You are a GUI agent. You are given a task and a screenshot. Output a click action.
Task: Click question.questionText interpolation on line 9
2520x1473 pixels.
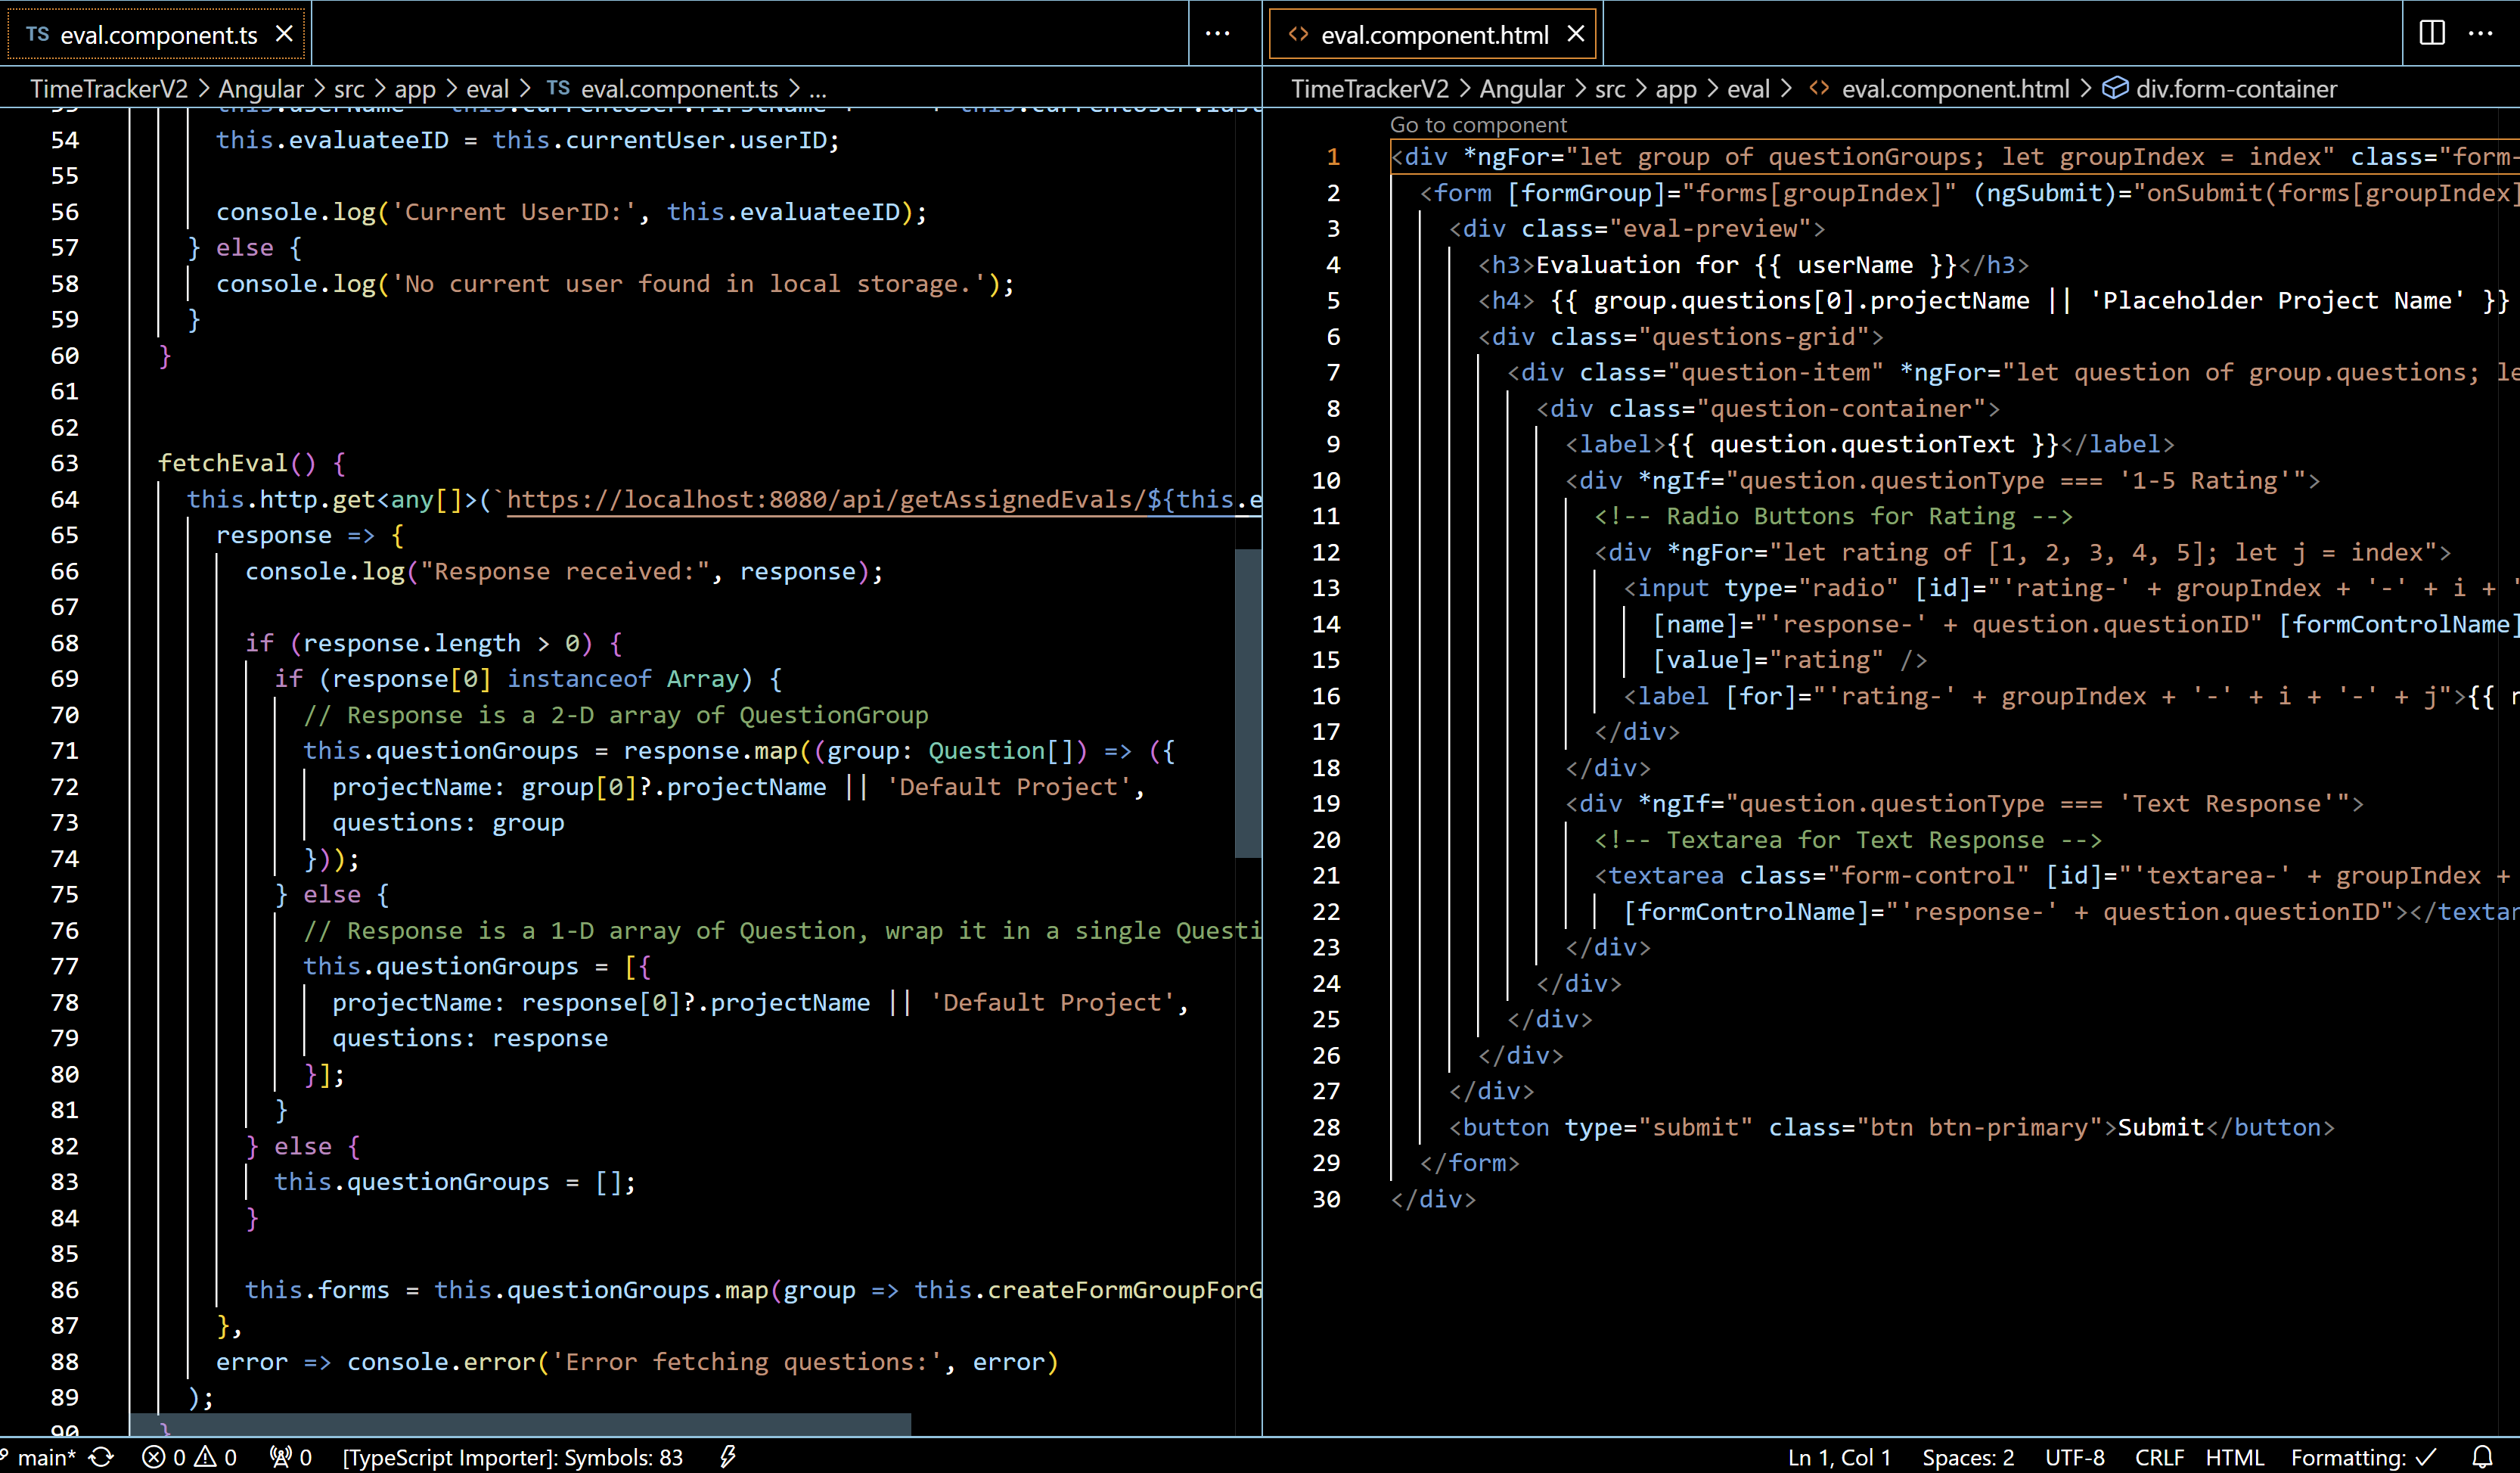pyautogui.click(x=1862, y=444)
